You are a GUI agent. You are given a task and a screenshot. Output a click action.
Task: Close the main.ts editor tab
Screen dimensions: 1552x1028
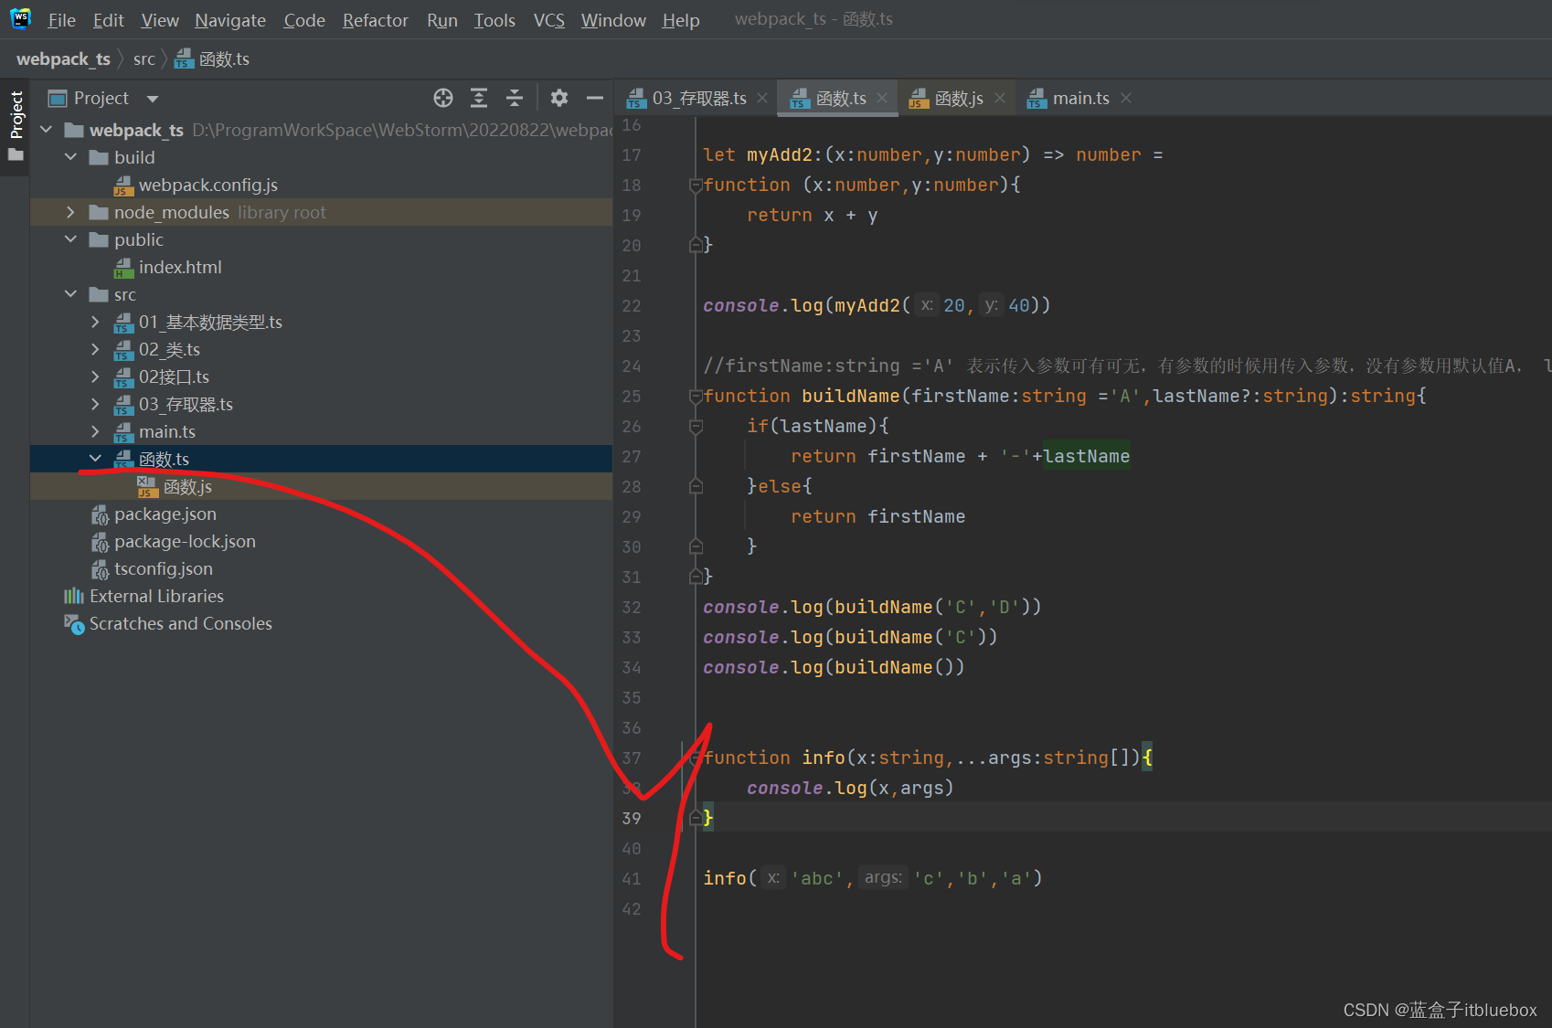pyautogui.click(x=1126, y=98)
